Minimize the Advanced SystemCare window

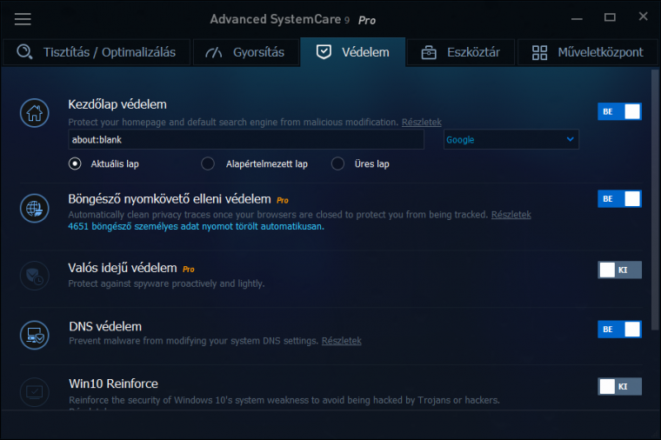click(577, 18)
